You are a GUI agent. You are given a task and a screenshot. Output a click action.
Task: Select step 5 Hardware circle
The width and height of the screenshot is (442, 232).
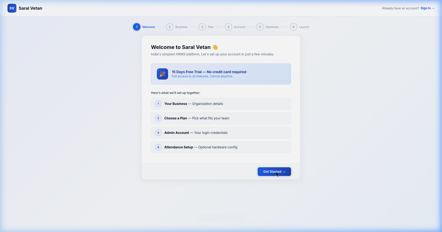[x=260, y=27]
